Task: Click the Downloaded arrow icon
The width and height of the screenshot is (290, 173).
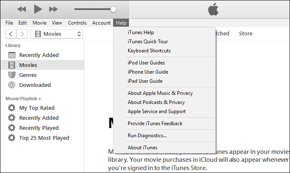Action: pyautogui.click(x=12, y=85)
